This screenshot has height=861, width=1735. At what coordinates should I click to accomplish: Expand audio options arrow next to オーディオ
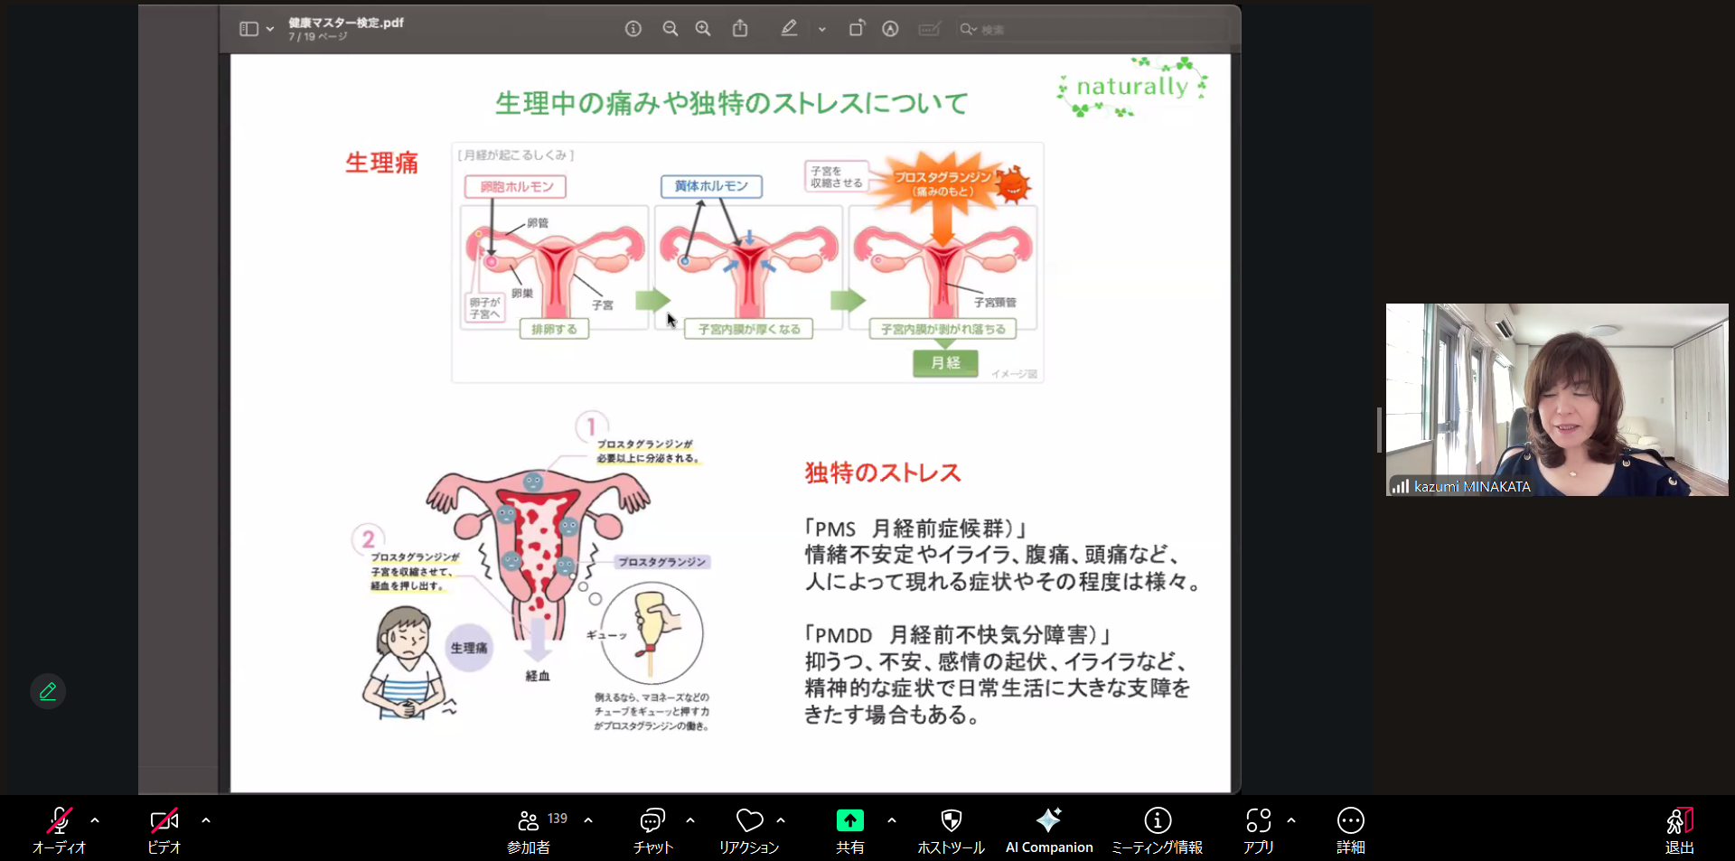[95, 820]
